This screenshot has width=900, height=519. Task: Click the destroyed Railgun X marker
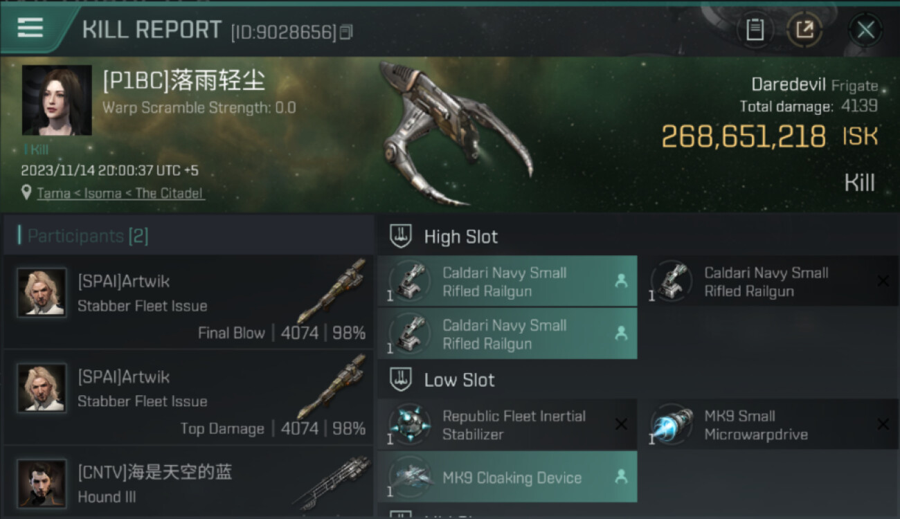883,281
